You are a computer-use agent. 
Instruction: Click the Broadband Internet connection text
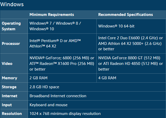(58, 96)
